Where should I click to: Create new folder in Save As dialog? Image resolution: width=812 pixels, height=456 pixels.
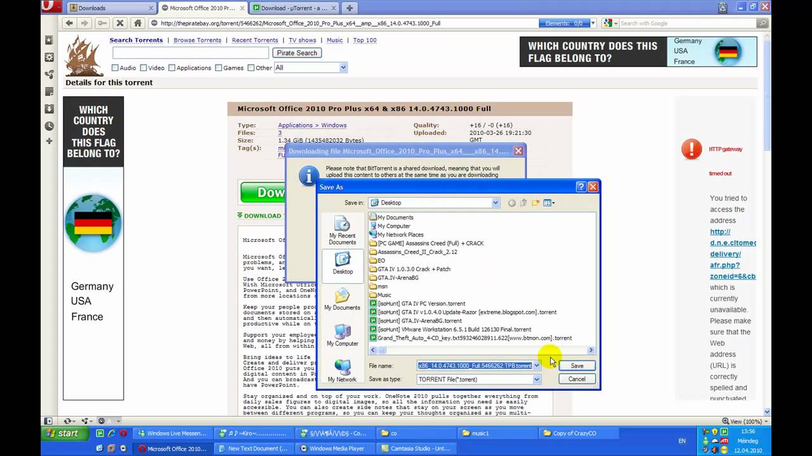[535, 203]
